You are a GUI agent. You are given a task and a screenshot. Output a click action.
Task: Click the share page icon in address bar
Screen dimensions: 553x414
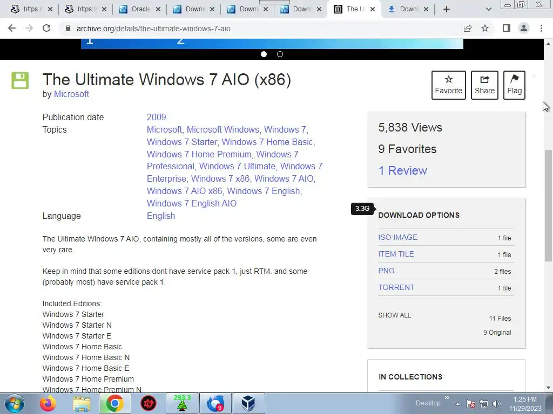pos(468,29)
